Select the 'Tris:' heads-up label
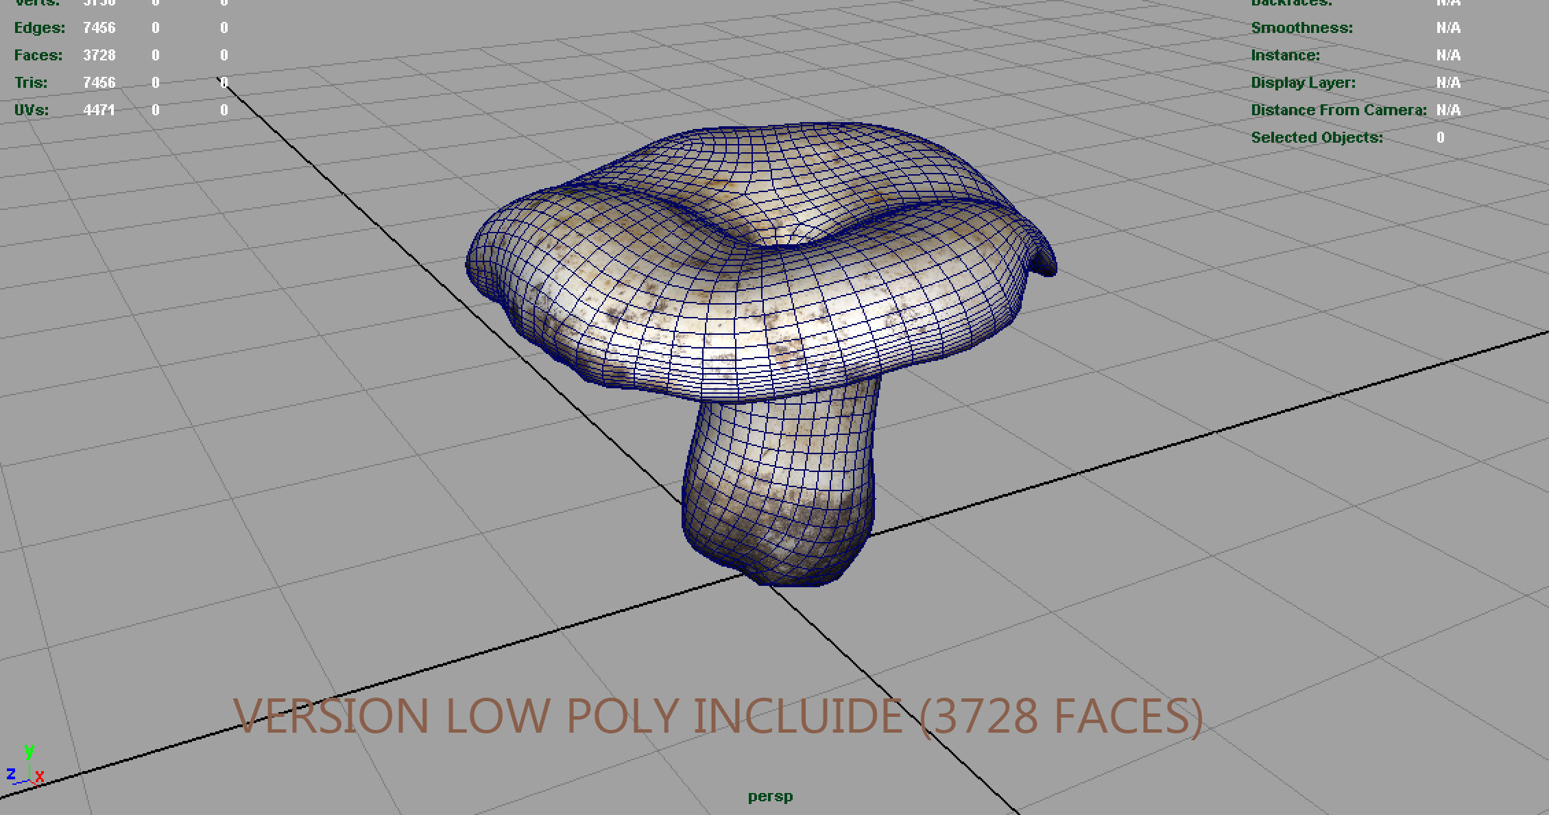 pyautogui.click(x=32, y=83)
